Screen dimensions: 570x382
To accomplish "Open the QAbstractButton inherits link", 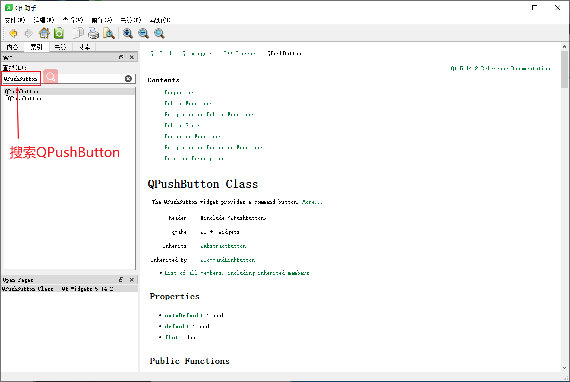I will 223,246.
